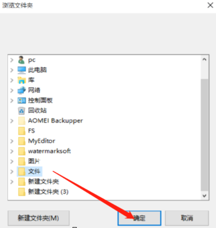Click the 取消 button
This screenshot has height=228, width=216.
click(x=187, y=218)
